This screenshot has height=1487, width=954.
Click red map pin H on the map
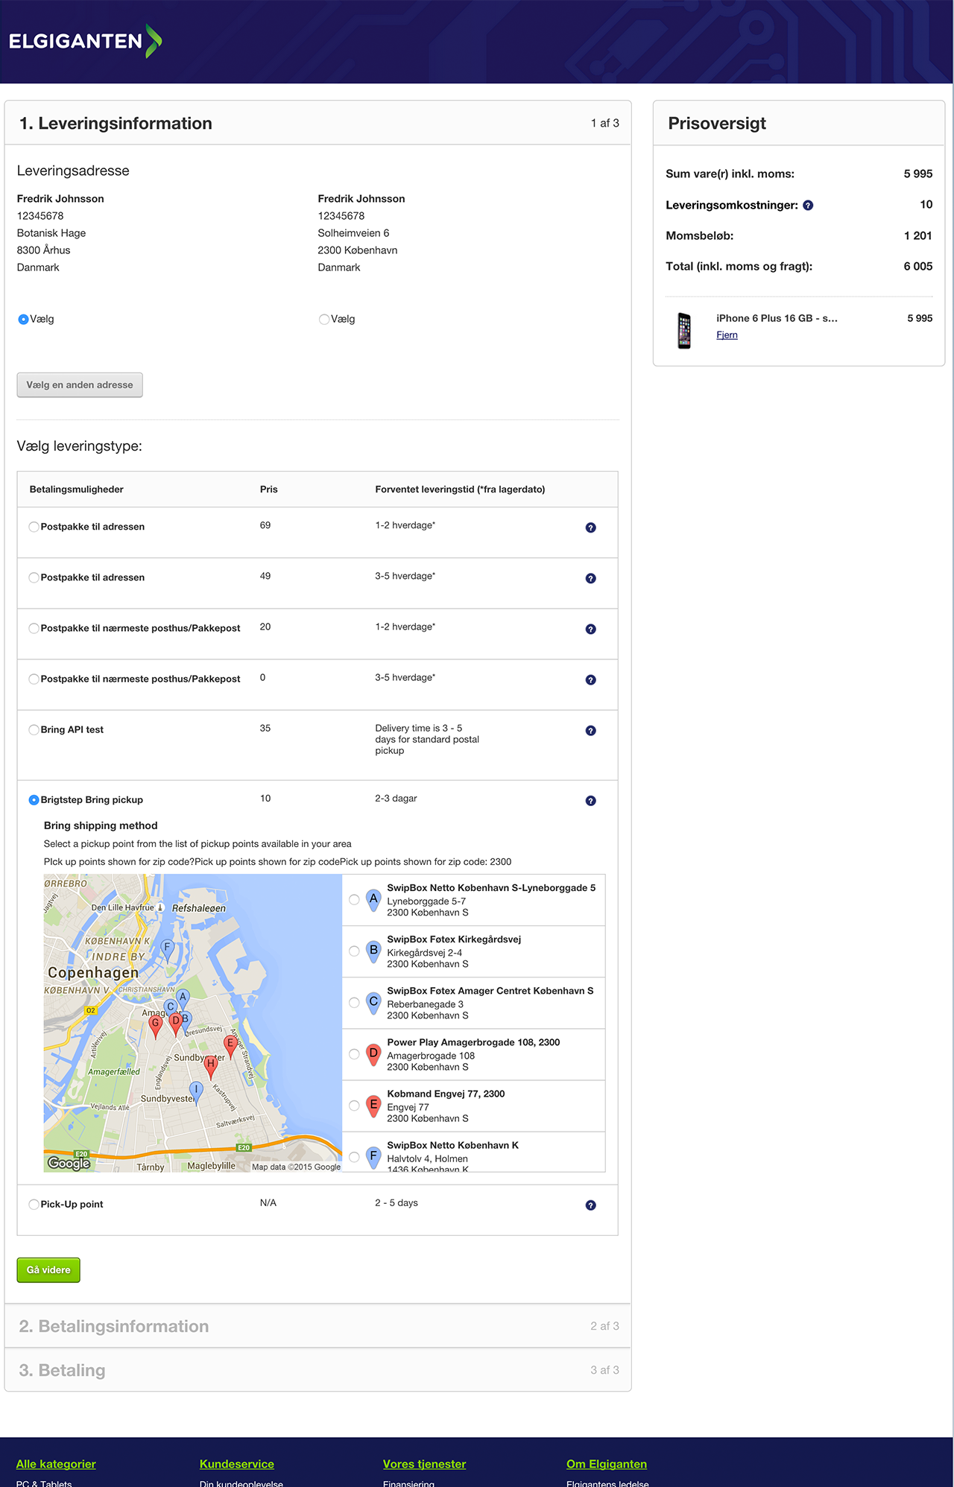(211, 1067)
